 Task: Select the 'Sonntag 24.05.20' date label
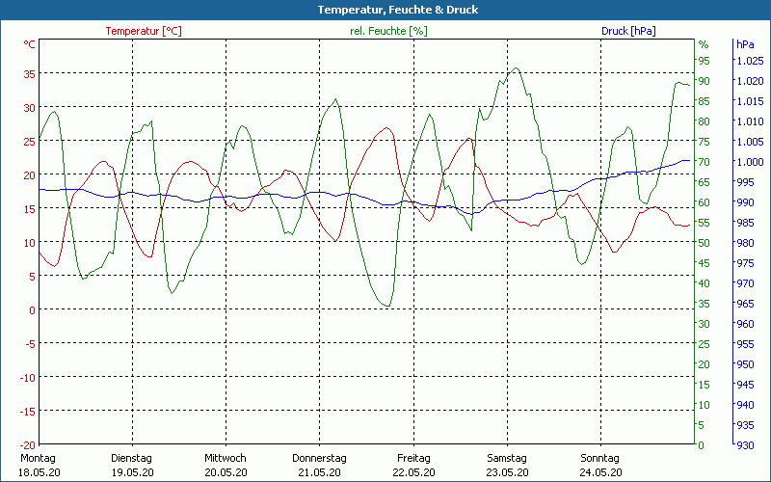pos(600,465)
